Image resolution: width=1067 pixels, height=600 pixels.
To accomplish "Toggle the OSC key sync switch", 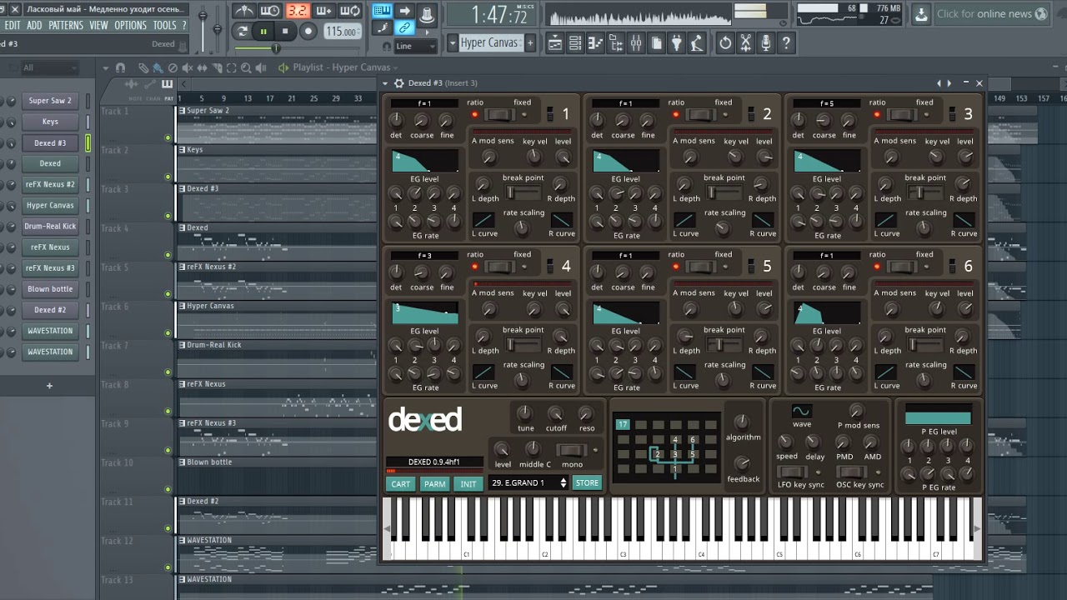I will (851, 472).
